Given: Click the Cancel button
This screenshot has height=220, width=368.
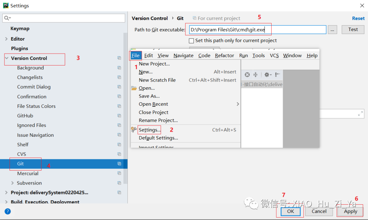Looking at the screenshot, I should tap(319, 211).
